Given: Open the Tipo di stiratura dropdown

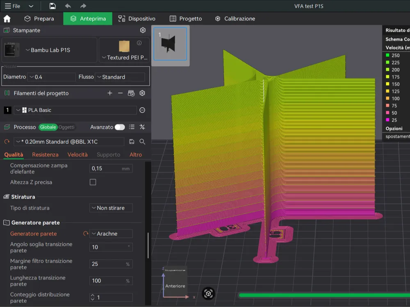Looking at the screenshot, I should [111, 208].
